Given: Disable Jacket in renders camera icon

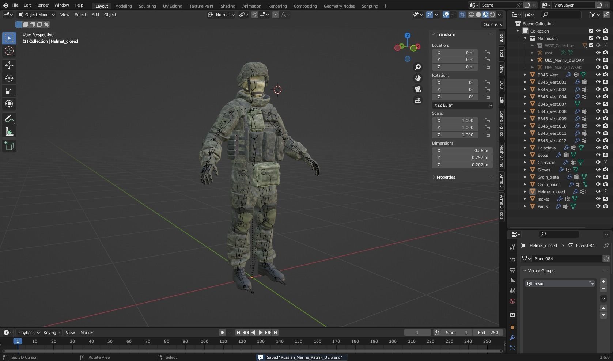Looking at the screenshot, I should click(x=606, y=199).
